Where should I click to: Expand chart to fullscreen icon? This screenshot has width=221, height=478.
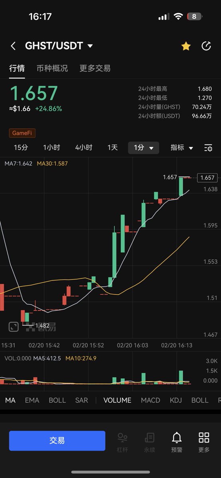pos(14,327)
